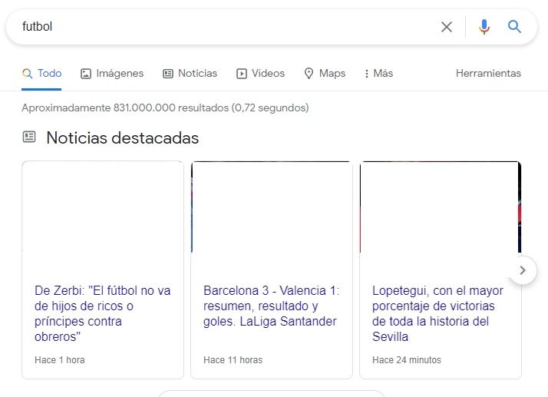Click the Noticias destacadas newspaper icon
Viewport: 548px width, 397px height.
(29, 137)
